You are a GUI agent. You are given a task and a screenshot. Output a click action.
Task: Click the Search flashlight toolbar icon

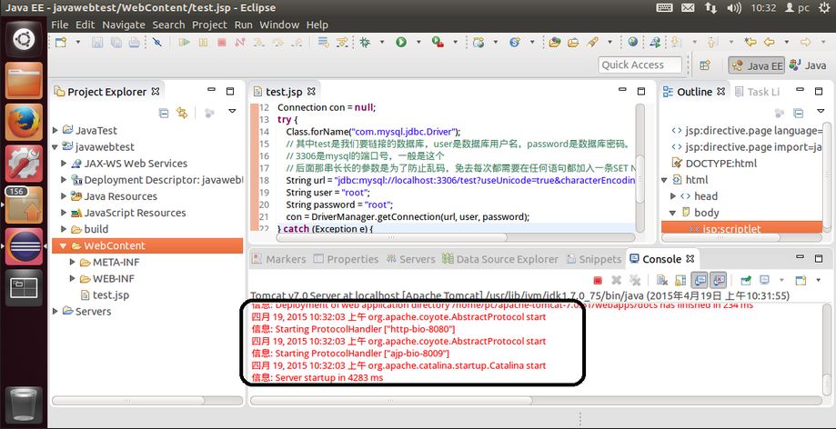click(x=592, y=42)
